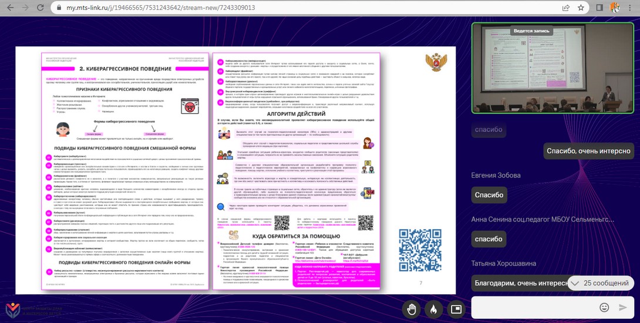Send a fire reaction with flame icon

[434, 308]
